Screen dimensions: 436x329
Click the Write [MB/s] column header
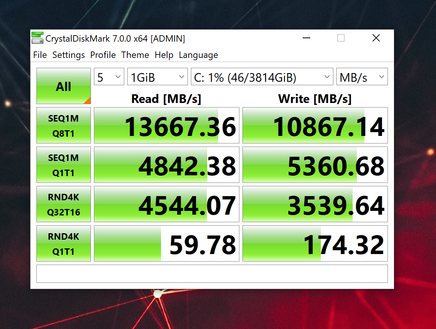click(x=315, y=99)
